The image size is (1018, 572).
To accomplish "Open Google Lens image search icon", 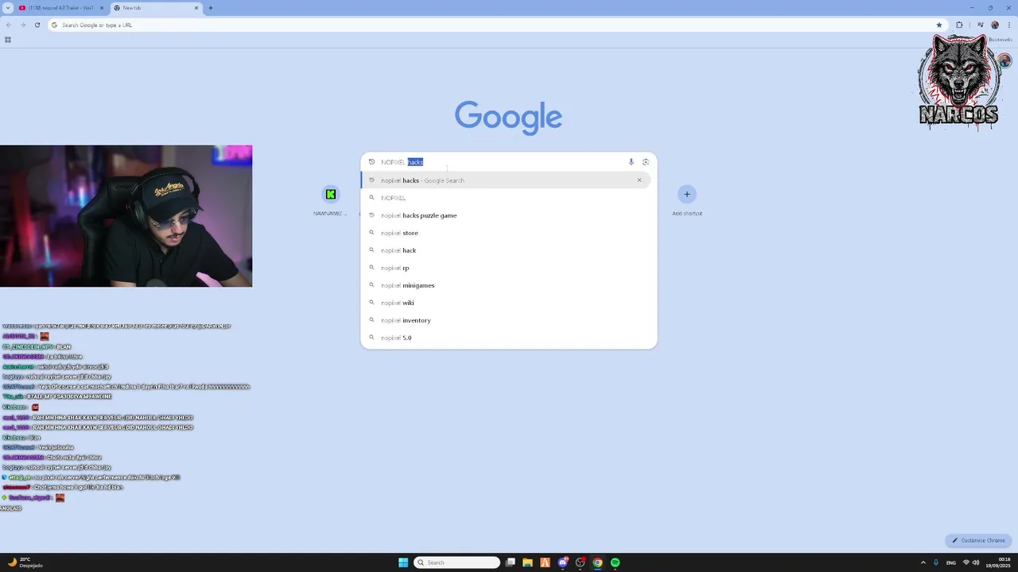I will [646, 162].
